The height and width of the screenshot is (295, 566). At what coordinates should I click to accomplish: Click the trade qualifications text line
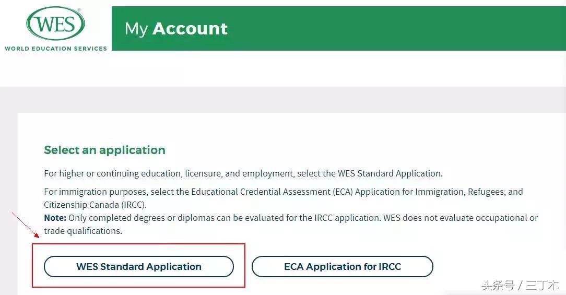[x=83, y=231]
